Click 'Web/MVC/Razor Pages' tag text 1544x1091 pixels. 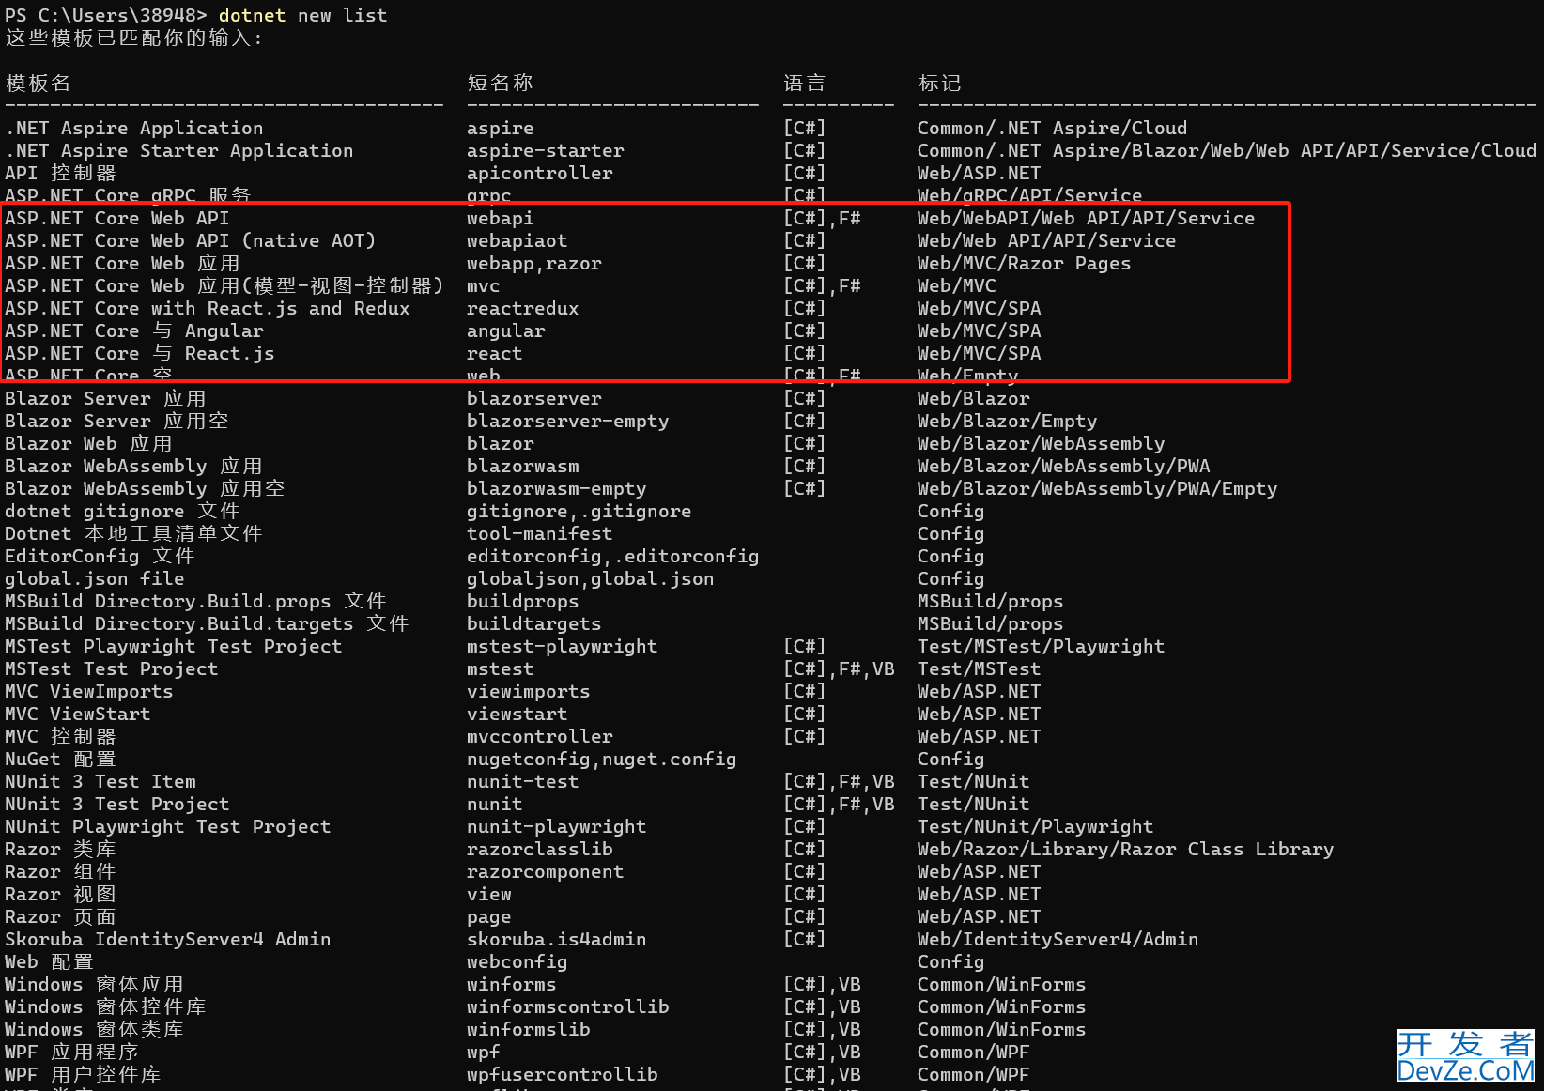pos(1025,263)
